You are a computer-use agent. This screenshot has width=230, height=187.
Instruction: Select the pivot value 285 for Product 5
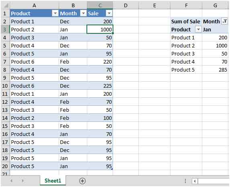[215, 70]
